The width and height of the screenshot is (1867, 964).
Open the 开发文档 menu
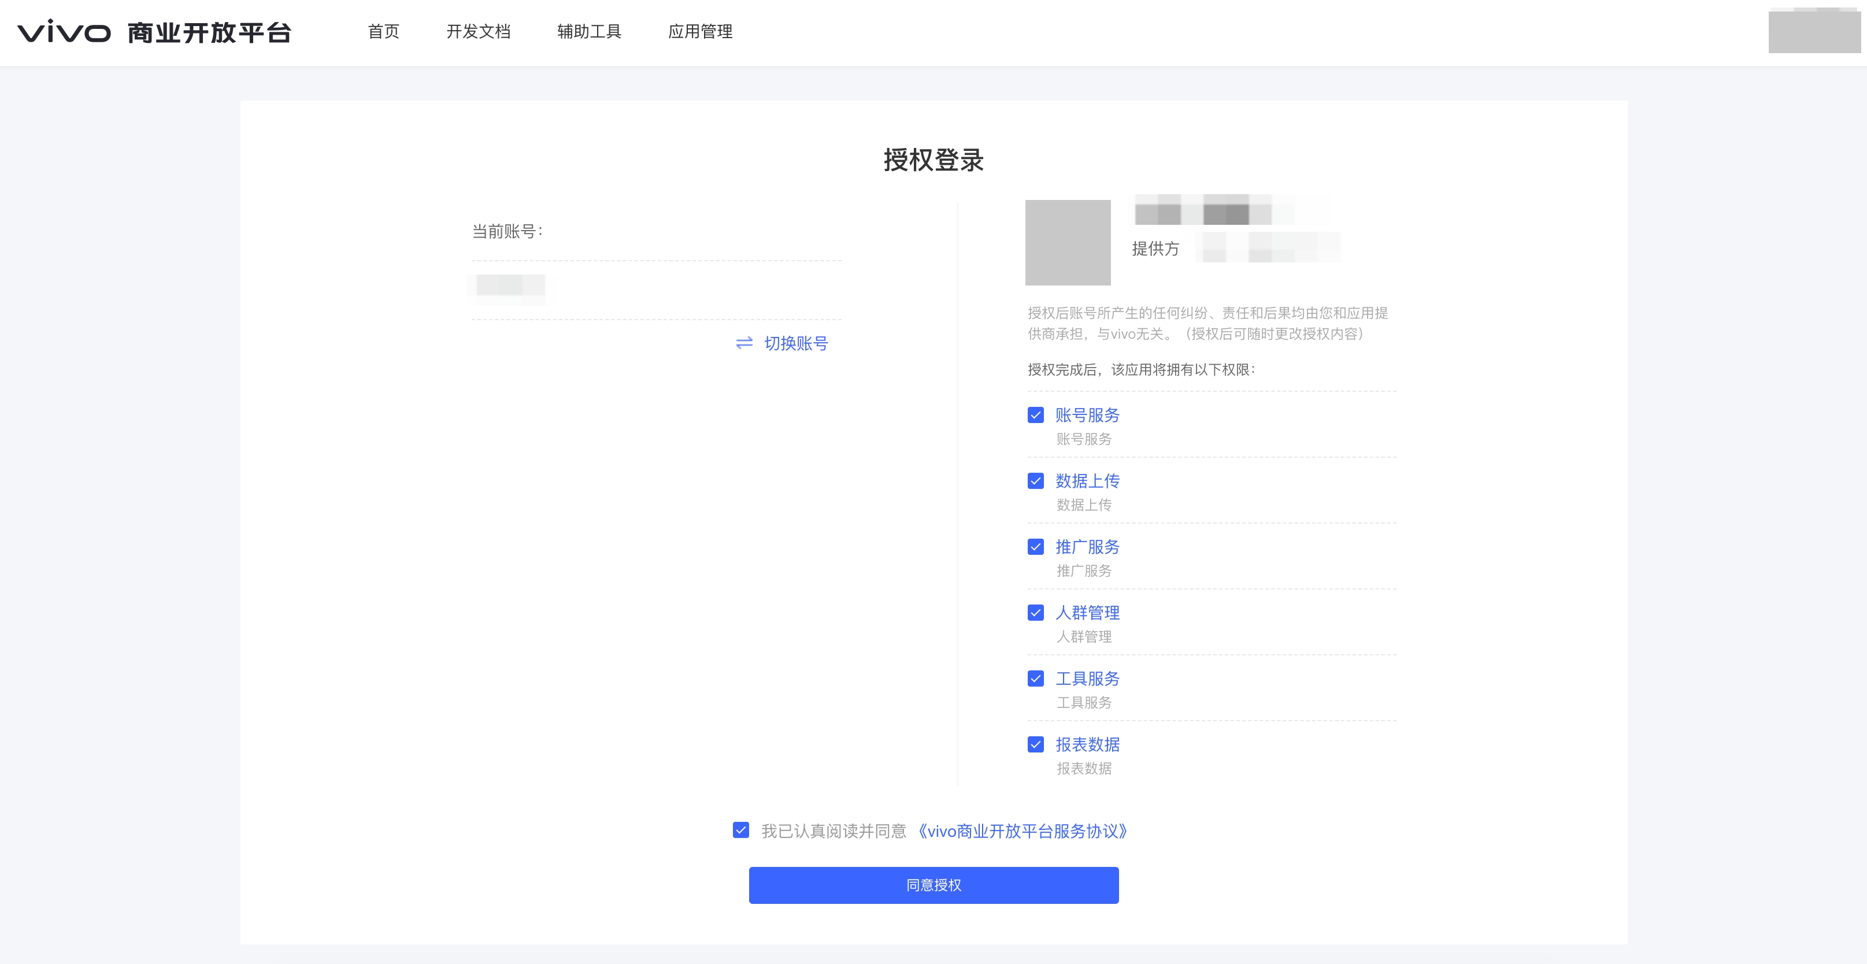coord(479,32)
